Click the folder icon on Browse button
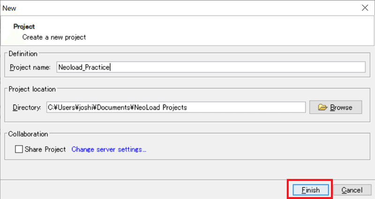Image resolution: width=375 pixels, height=199 pixels. [322, 107]
